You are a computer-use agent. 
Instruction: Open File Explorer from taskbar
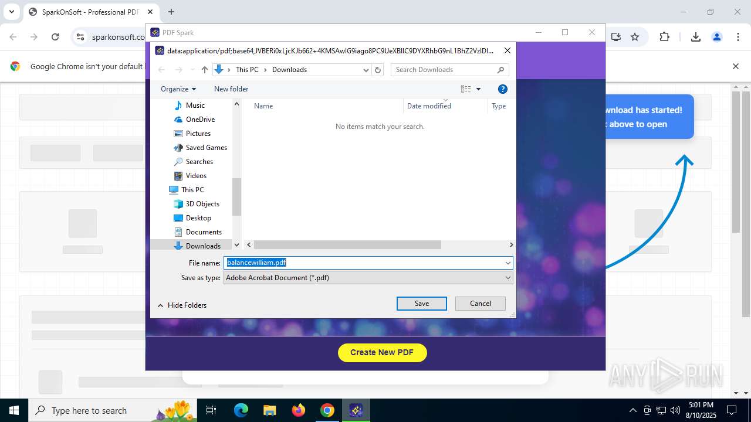[269, 410]
